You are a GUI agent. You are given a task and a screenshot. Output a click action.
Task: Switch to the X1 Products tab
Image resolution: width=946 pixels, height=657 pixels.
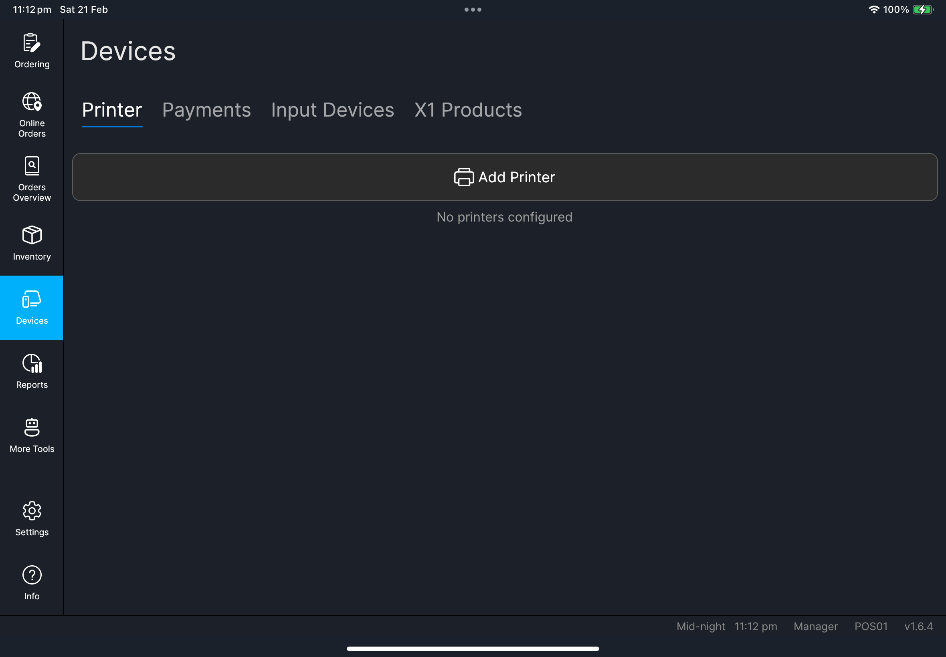point(468,109)
